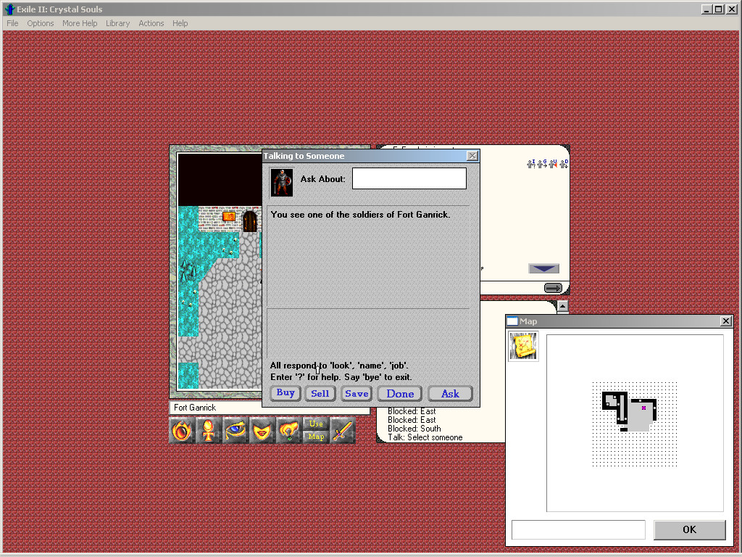Click the Save button in the talk dialog
742x557 pixels.
click(x=357, y=394)
